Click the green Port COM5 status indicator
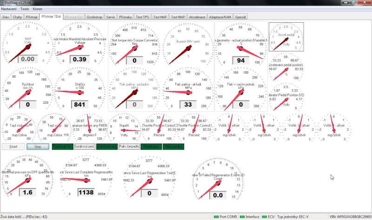The height and width of the screenshot is (220, 372). coord(216,216)
